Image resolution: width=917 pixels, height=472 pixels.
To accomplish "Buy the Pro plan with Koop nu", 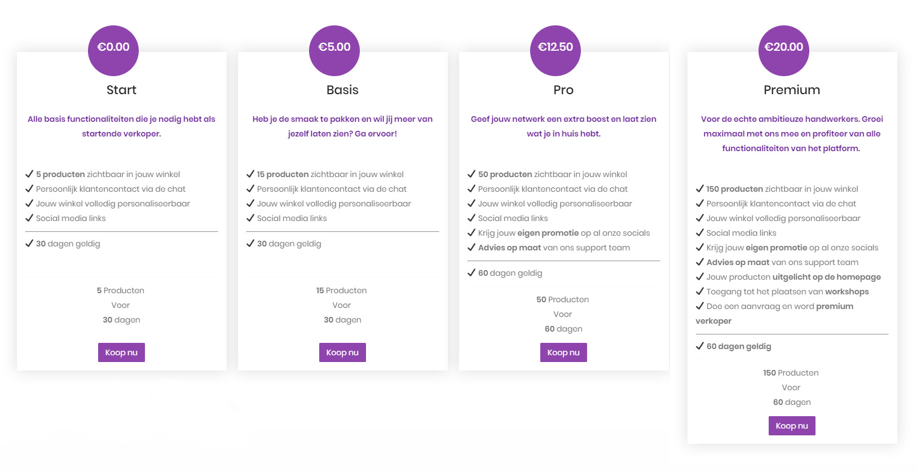I will click(x=563, y=352).
